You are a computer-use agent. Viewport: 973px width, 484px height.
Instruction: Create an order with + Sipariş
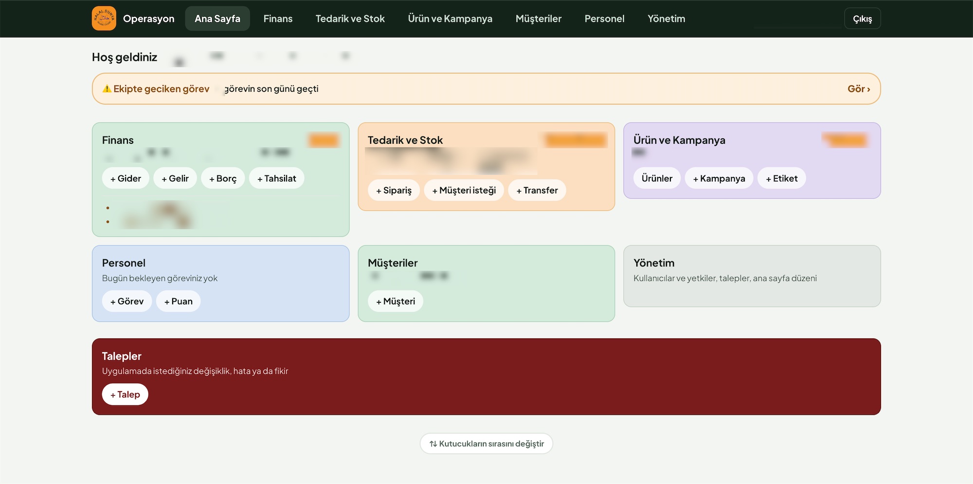click(394, 190)
